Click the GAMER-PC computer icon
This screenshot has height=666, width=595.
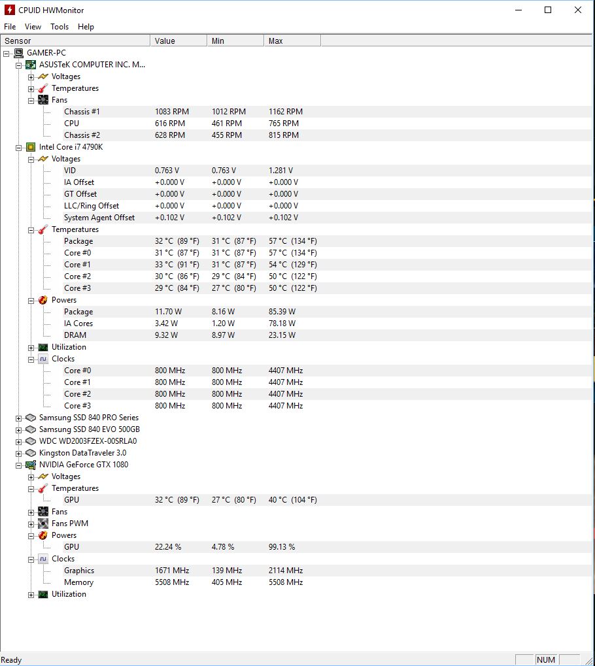point(18,53)
